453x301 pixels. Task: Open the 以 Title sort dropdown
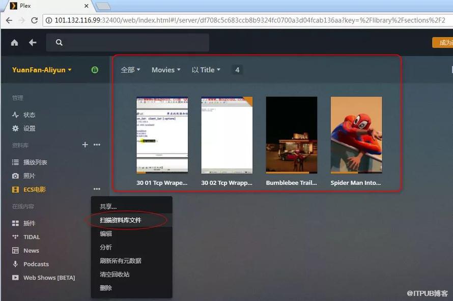pyautogui.click(x=206, y=70)
